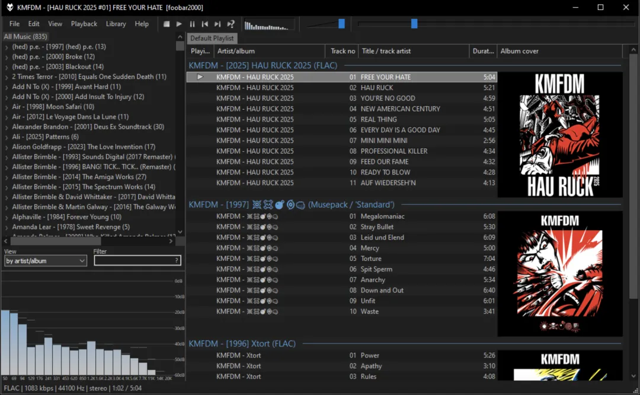Open the 'by artist/album' view dropdown

(x=46, y=261)
